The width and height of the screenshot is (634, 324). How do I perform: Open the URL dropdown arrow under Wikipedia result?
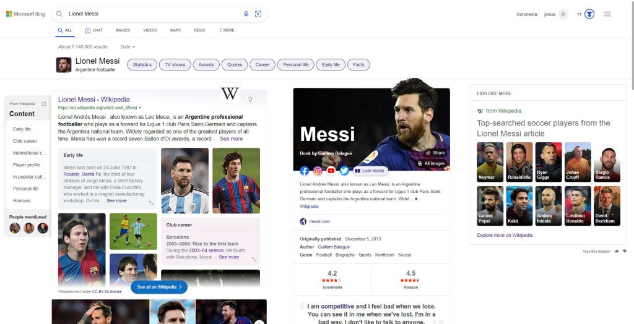click(140, 108)
